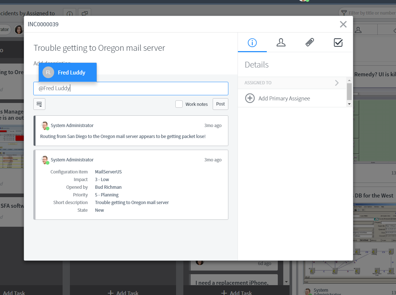Click the card title Trouble getting to Oregon mail server
396x295 pixels.
[x=99, y=48]
